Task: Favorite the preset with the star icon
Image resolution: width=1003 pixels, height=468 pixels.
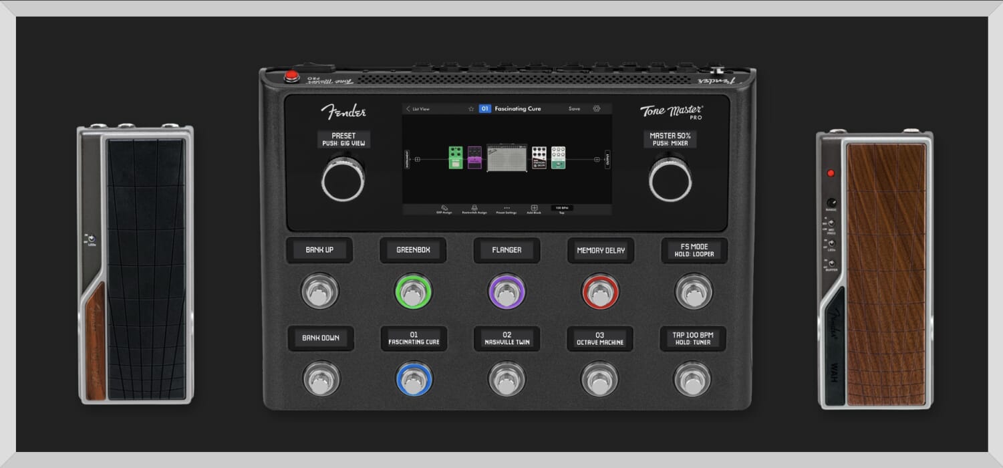Action: pyautogui.click(x=471, y=108)
